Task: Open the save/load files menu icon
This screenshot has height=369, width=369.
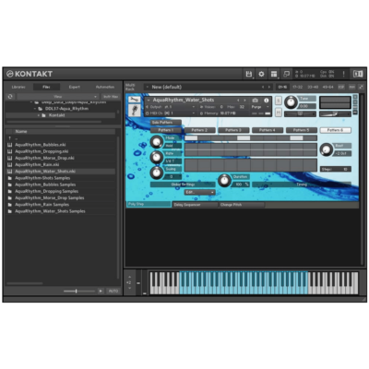Action: 249,74
